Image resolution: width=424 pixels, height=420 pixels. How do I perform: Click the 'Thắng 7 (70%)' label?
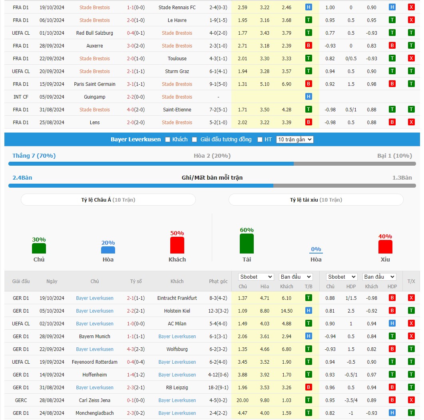click(34, 156)
